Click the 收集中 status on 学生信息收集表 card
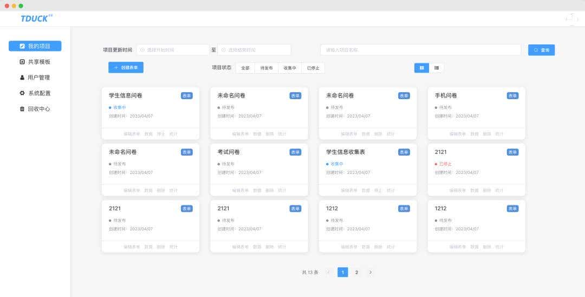Screen dimensions: 585x297 tap(335, 164)
